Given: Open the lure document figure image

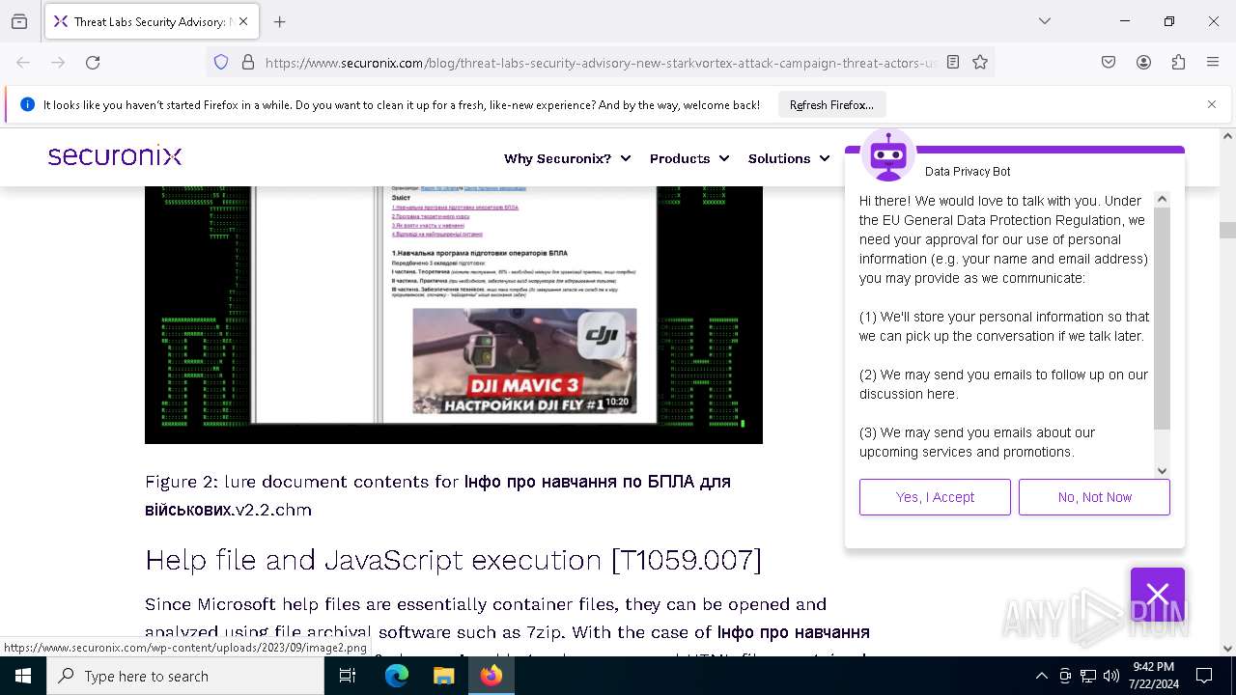Looking at the screenshot, I should [x=454, y=315].
